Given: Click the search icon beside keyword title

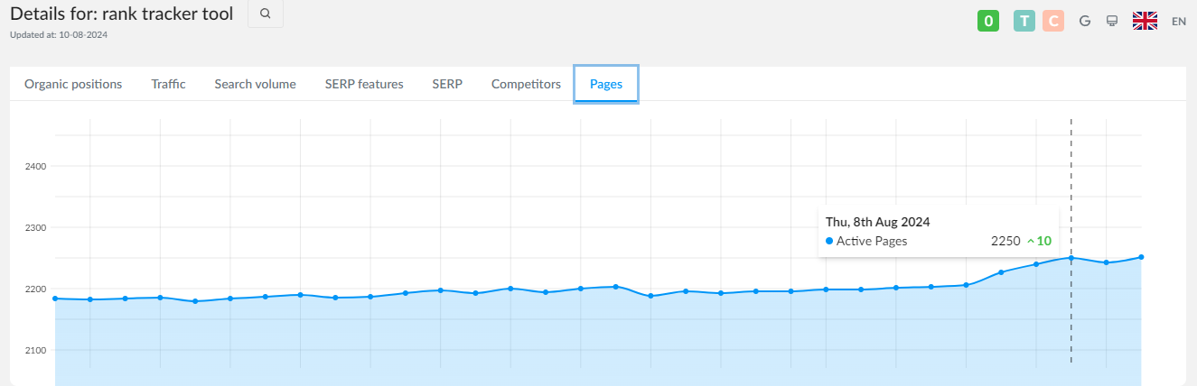Looking at the screenshot, I should 266,14.
